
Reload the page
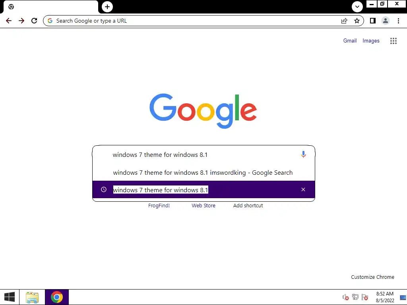tap(34, 21)
